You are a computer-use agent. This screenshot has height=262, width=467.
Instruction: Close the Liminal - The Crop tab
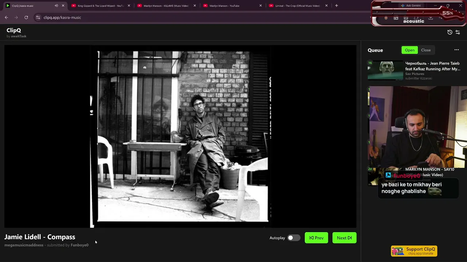tap(327, 6)
